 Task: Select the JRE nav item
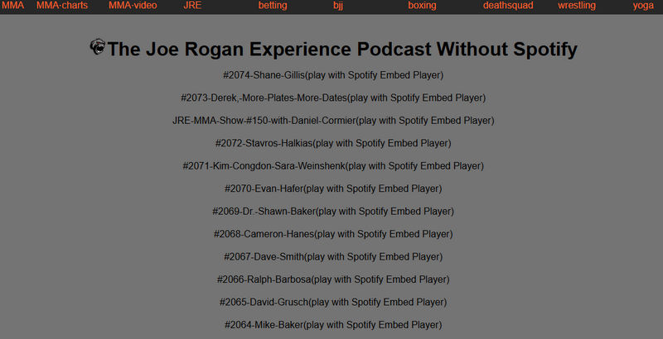click(x=192, y=6)
